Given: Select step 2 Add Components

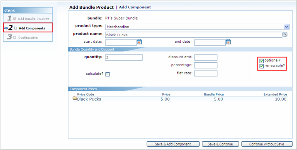Looking at the screenshot, I should click(x=28, y=28).
